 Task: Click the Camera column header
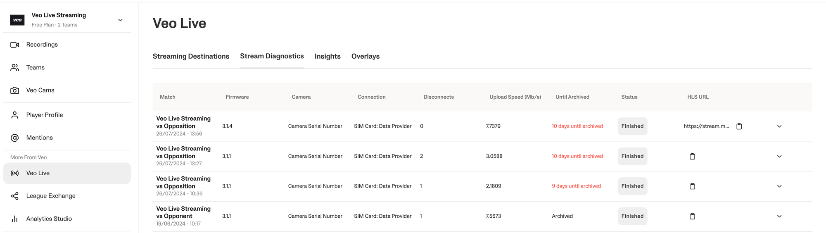301,97
